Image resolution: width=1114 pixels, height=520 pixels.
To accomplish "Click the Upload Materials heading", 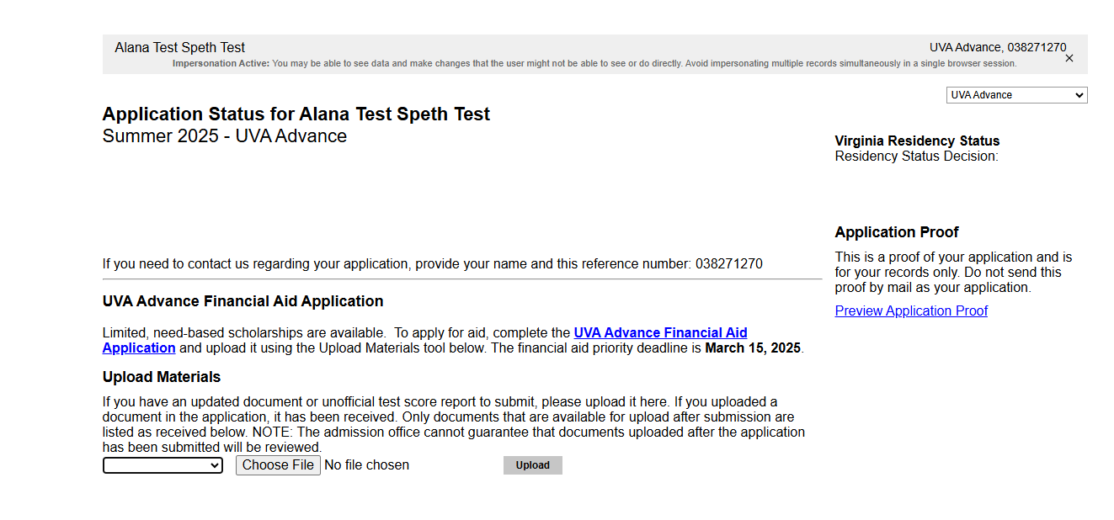I will click(x=162, y=377).
